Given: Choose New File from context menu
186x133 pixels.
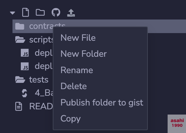Looking at the screenshot, I should point(78,38).
